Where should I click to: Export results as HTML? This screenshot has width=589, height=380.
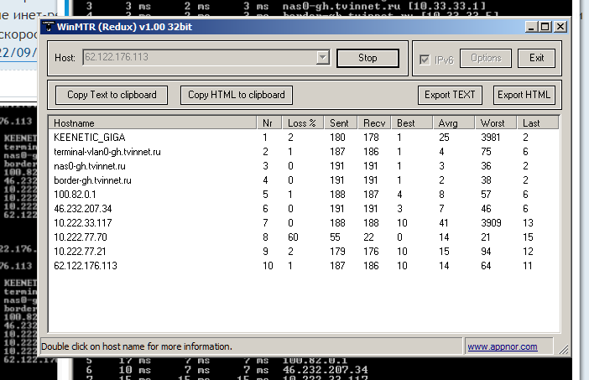pos(524,95)
